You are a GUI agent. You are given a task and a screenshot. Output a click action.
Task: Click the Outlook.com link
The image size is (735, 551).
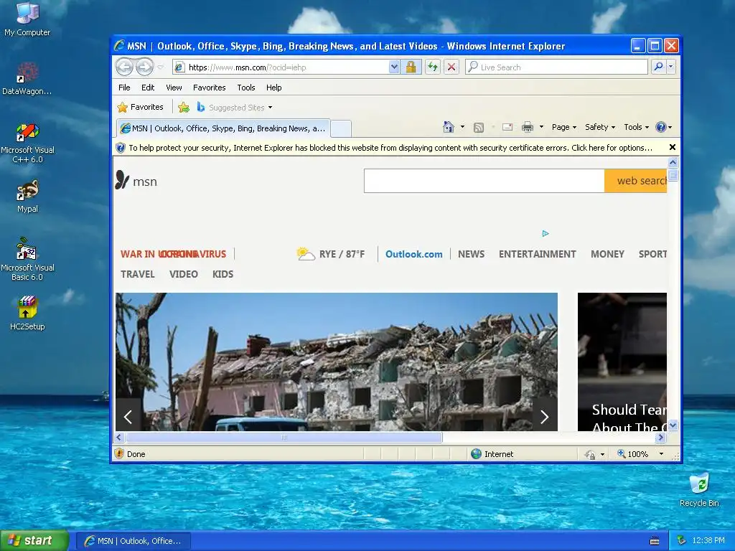[x=414, y=254]
